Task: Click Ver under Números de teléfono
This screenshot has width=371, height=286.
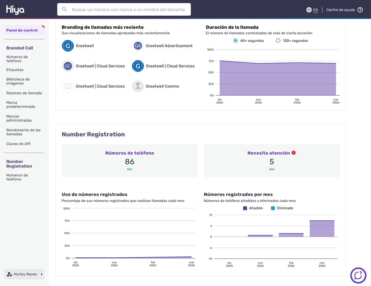Action: (130, 169)
